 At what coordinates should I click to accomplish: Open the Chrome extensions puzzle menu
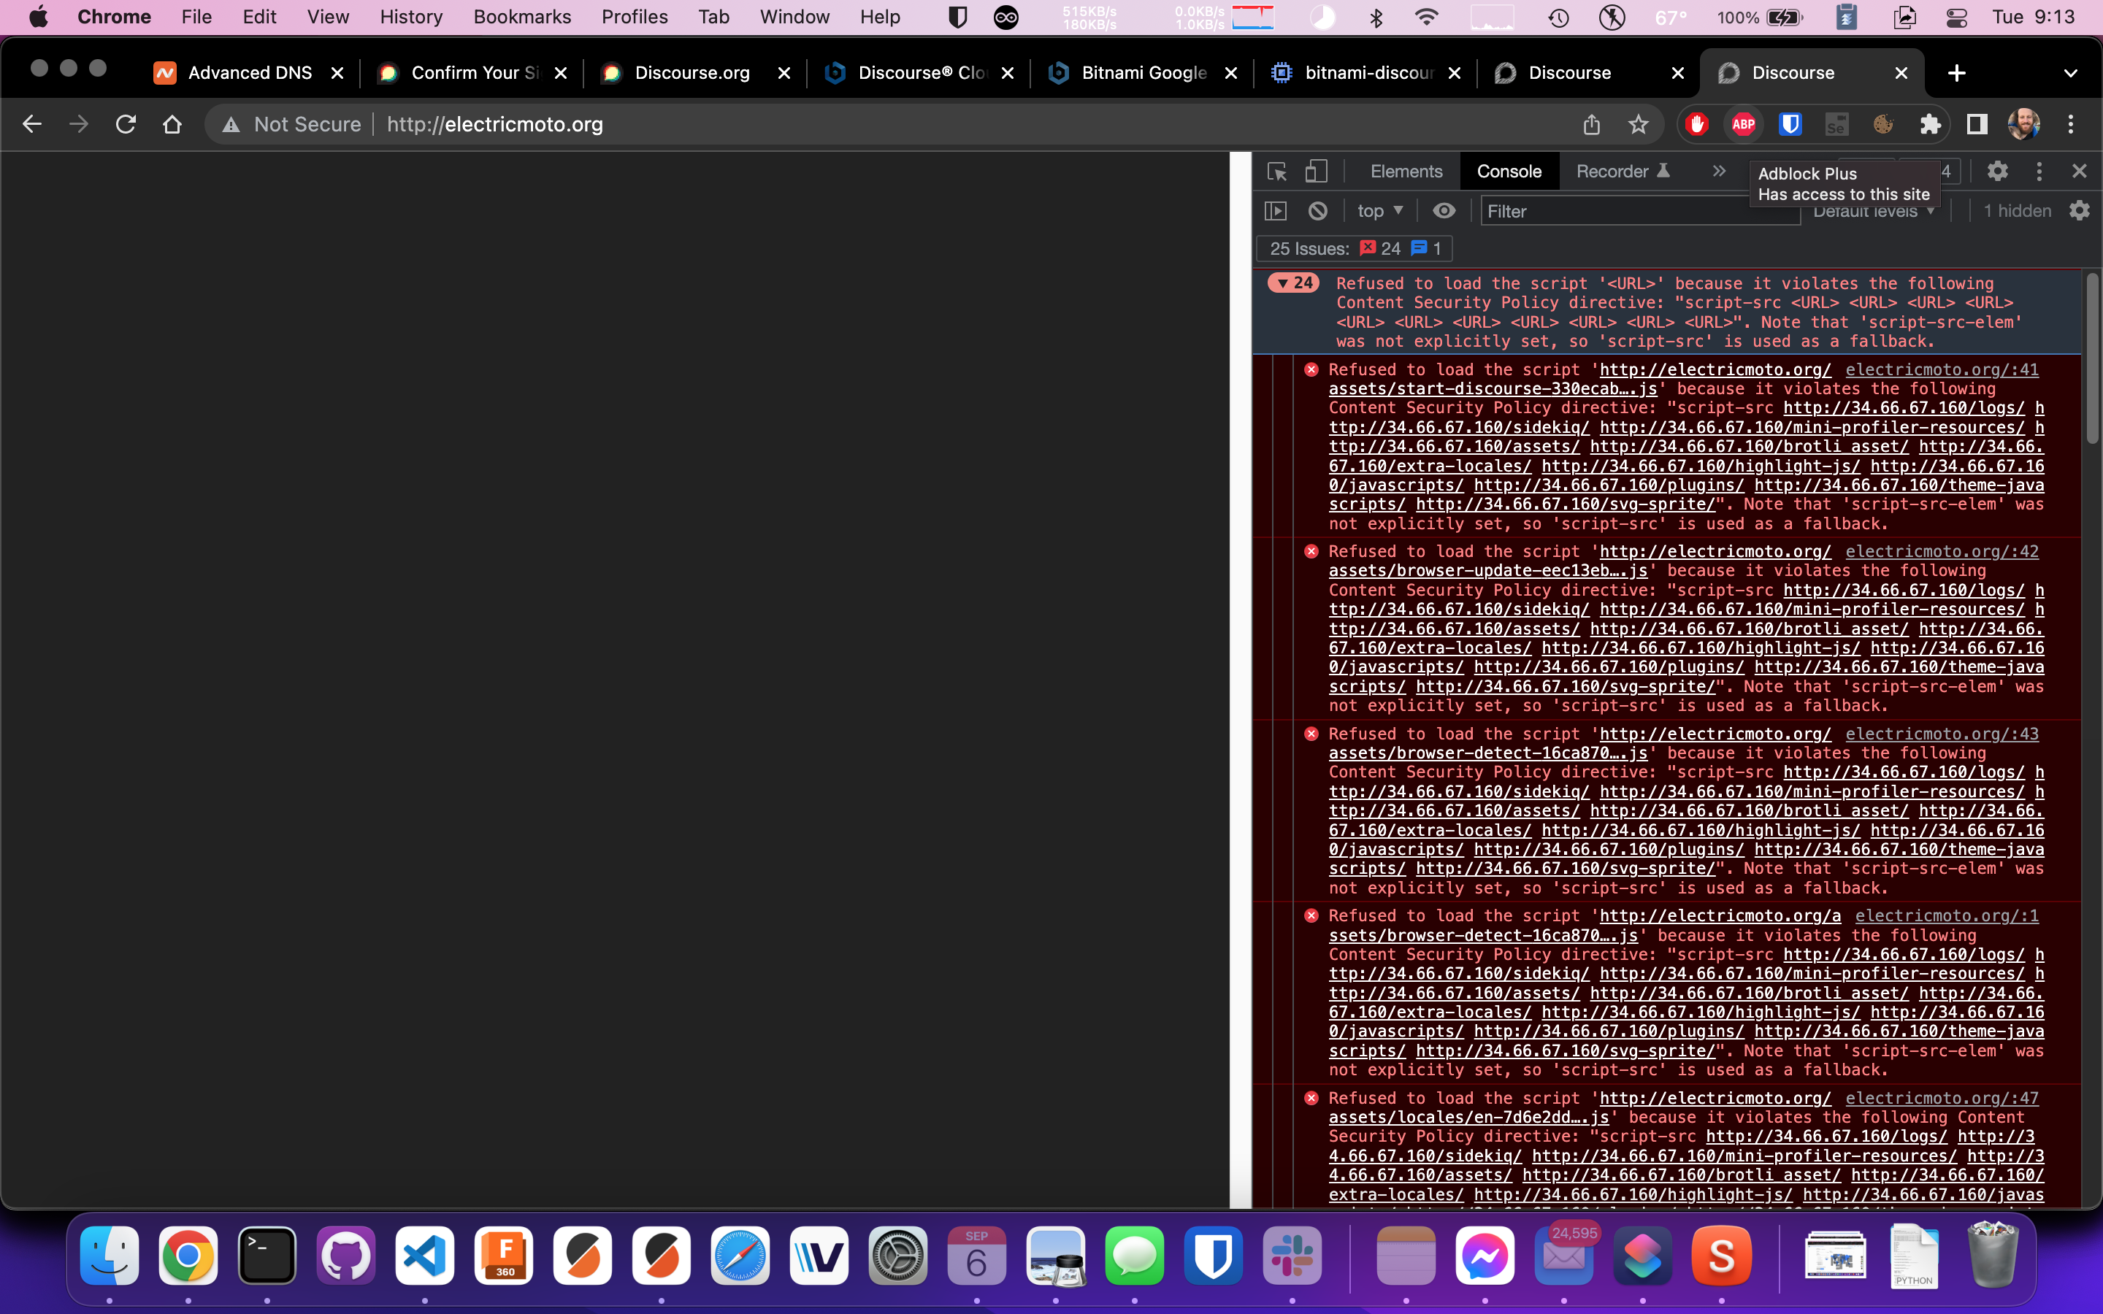pos(1929,124)
